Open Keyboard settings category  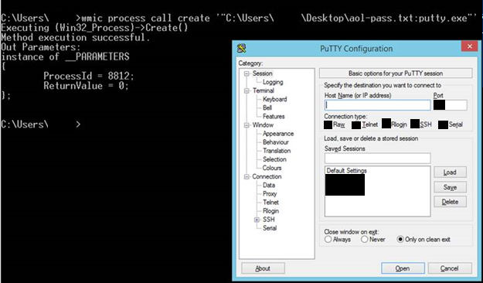tap(275, 99)
